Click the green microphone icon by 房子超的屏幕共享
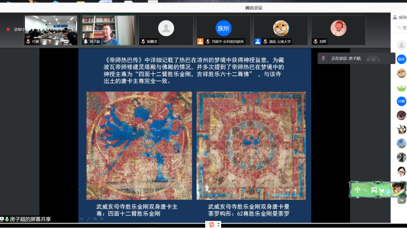Viewport: 407px width, 228px height. click(x=7, y=219)
